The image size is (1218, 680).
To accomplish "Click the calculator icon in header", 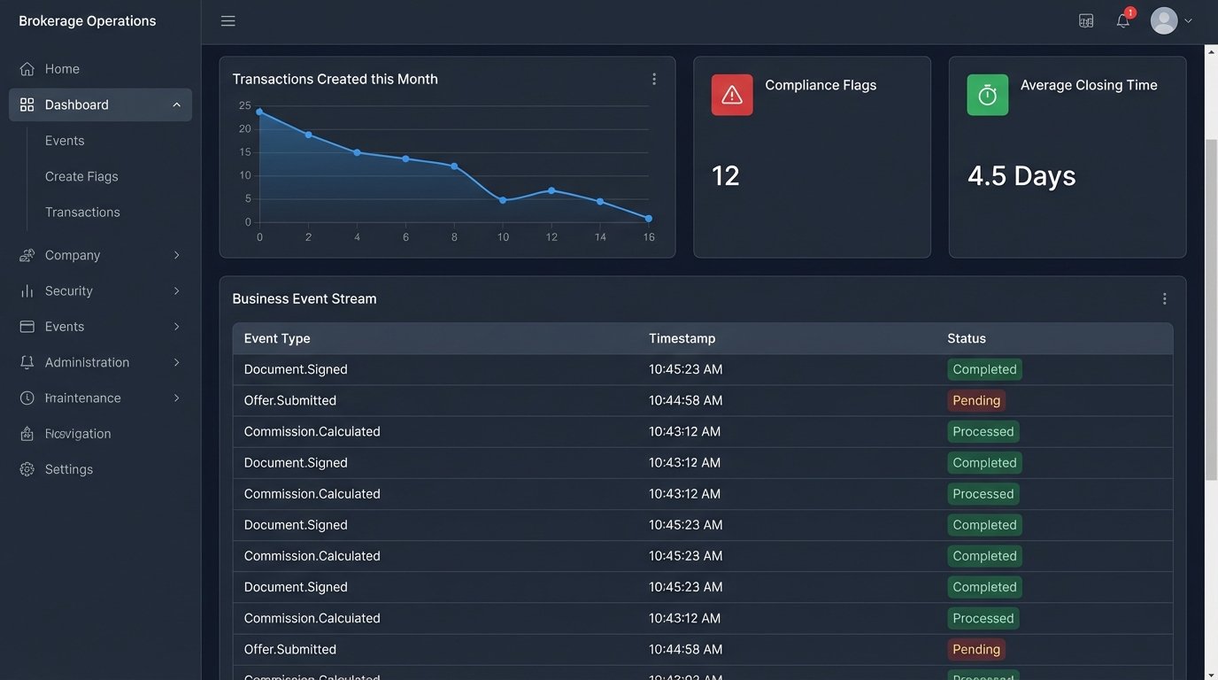I will [x=1086, y=20].
